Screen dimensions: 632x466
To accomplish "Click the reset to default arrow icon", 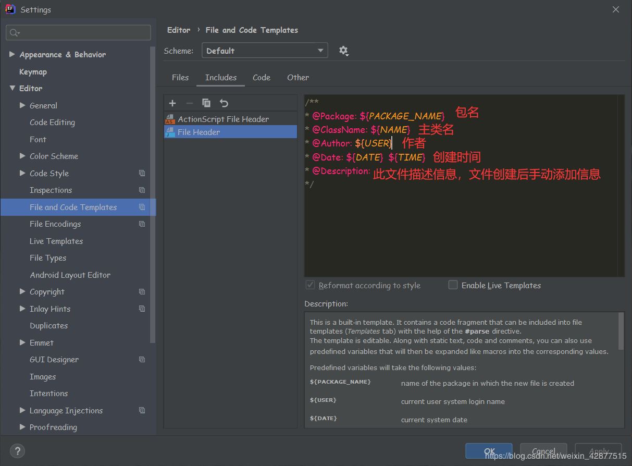I will (x=224, y=103).
